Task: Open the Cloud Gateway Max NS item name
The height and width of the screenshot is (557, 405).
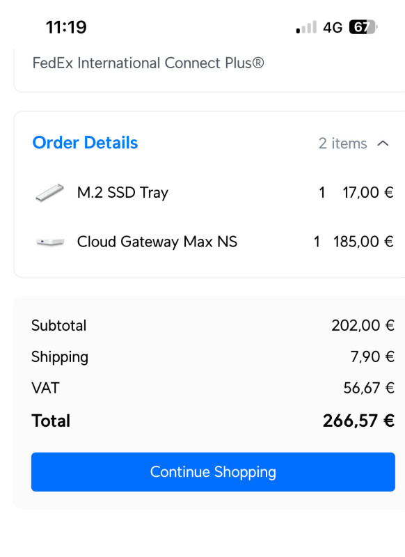Action: (157, 242)
